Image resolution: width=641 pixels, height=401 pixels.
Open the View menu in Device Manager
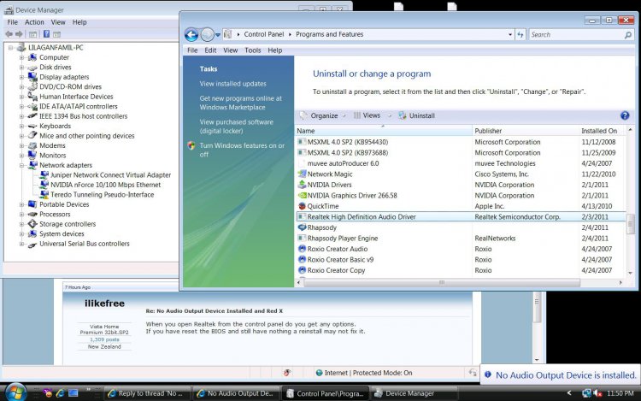pyautogui.click(x=58, y=22)
